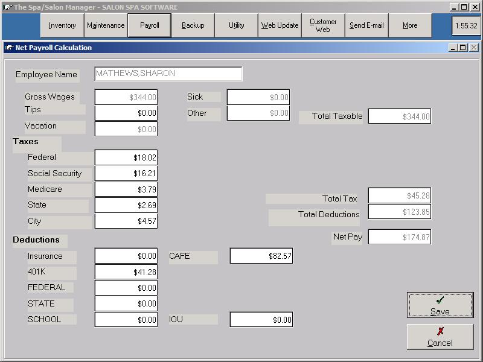The image size is (483, 362).
Task: Click the Net Payroll Calculation window icon
Action: pos(9,48)
